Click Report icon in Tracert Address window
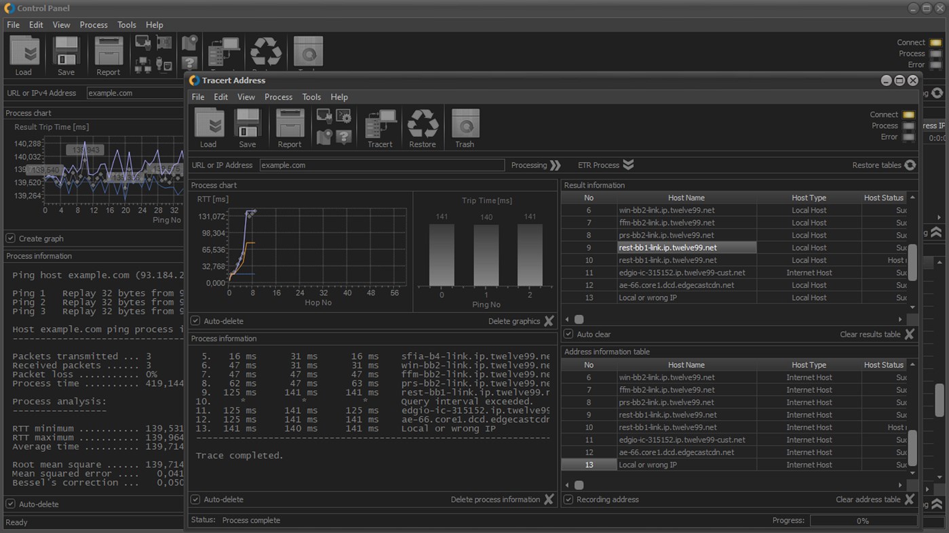949x533 pixels. pos(290,127)
